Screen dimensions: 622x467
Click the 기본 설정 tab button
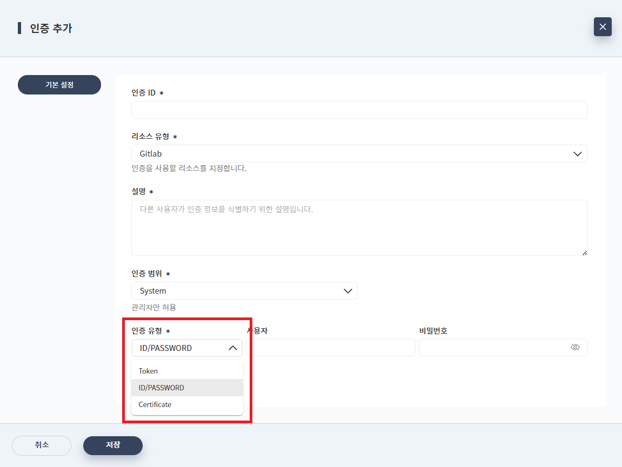click(x=59, y=84)
